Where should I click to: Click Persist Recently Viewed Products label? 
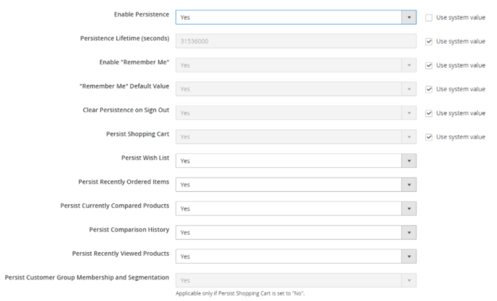(121, 253)
